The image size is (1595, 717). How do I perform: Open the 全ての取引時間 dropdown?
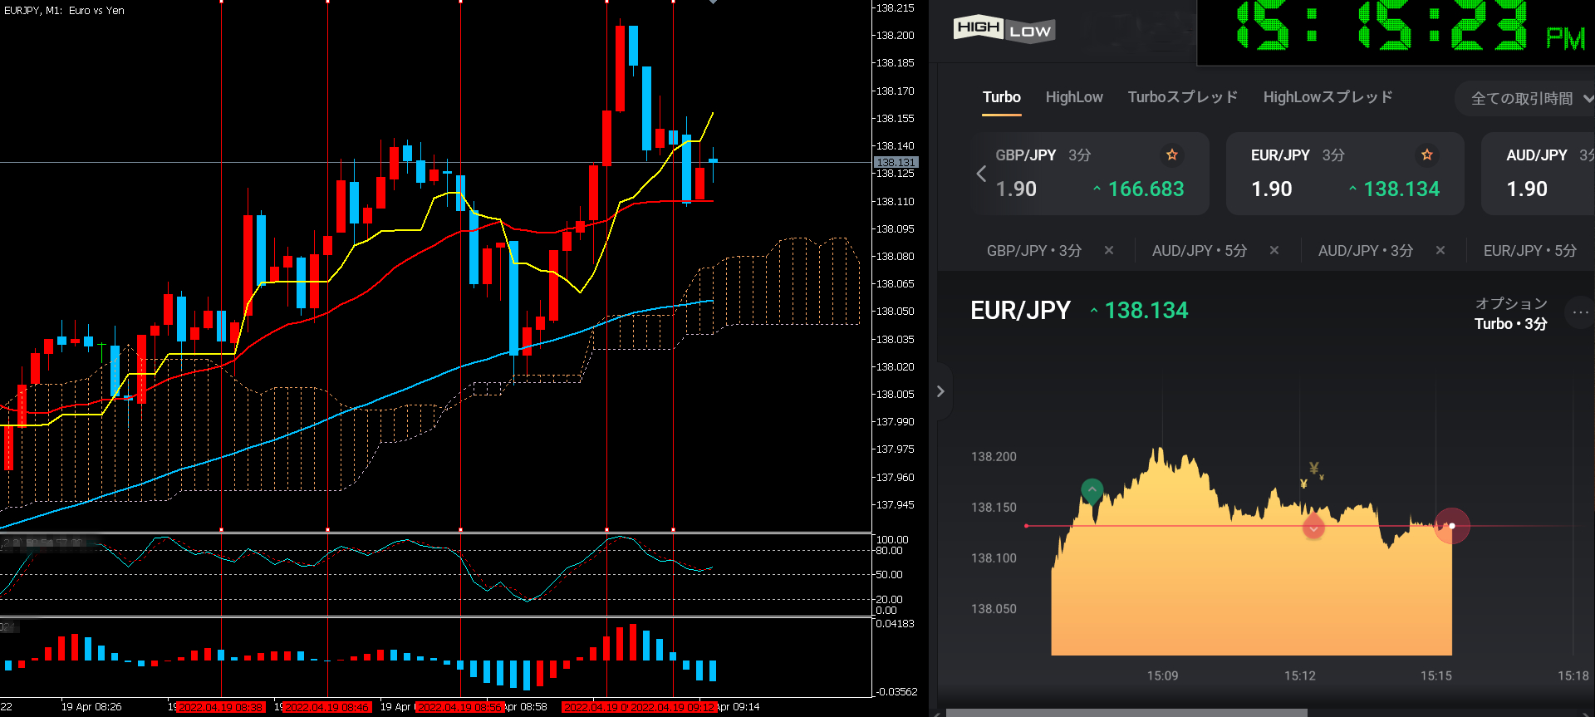[x=1527, y=99]
